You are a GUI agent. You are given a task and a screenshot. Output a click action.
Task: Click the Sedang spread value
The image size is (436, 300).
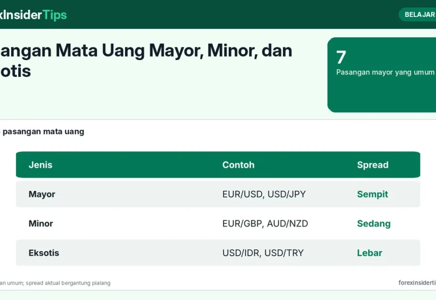point(374,224)
